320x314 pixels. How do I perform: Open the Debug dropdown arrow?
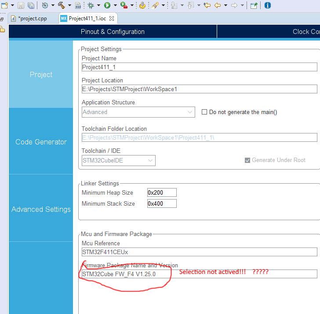pos(98,5)
